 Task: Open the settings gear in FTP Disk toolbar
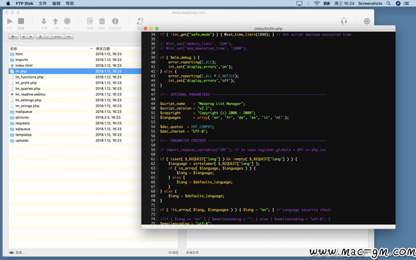[x=367, y=21]
